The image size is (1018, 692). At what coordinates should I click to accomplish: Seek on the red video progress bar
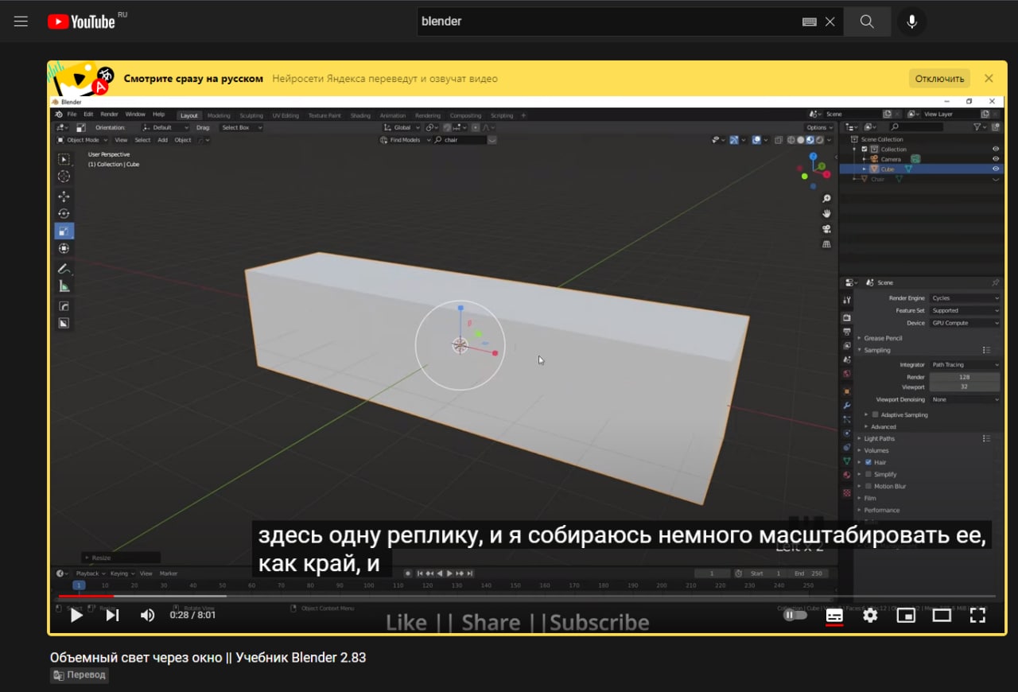pos(86,596)
